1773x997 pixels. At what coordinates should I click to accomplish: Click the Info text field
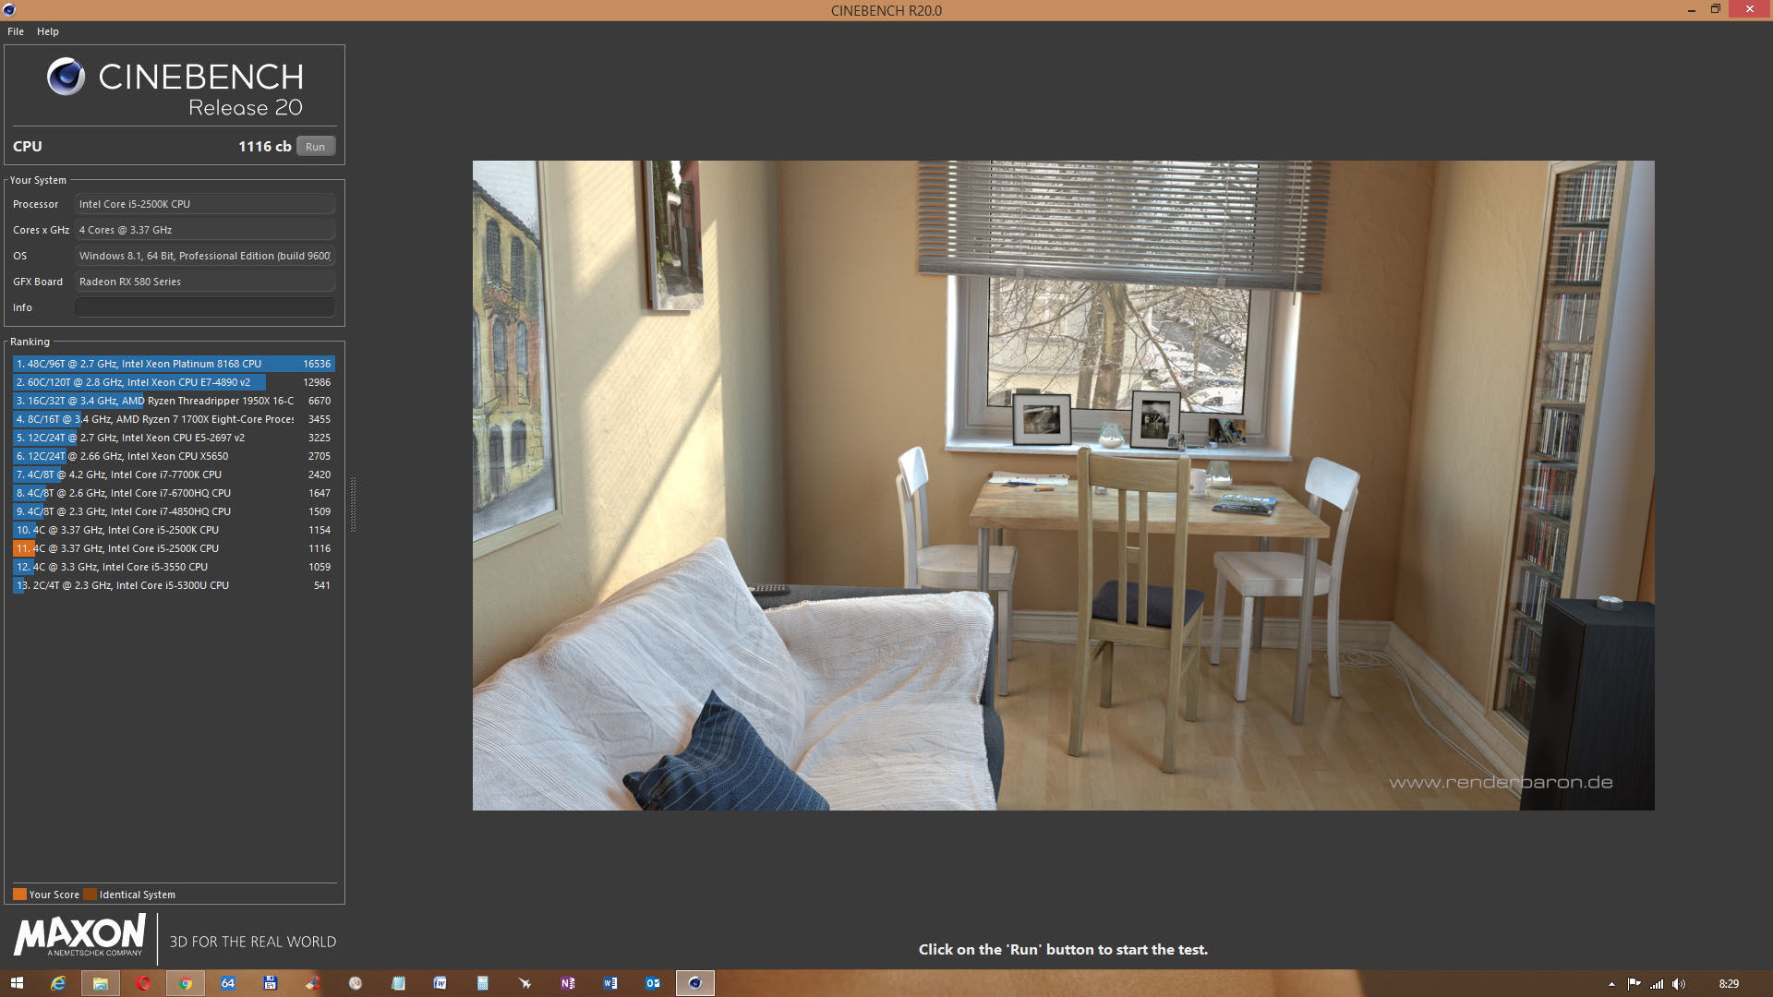(205, 307)
